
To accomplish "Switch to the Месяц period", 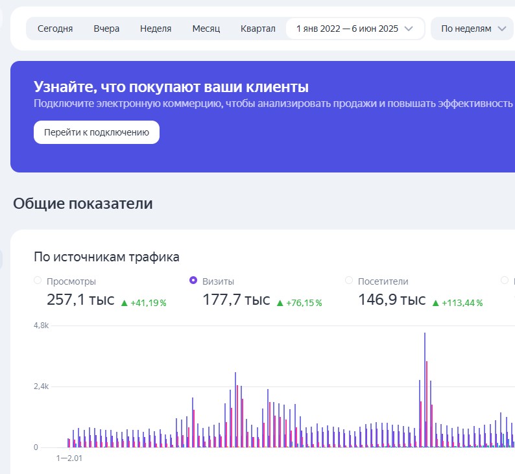I will click(x=206, y=29).
